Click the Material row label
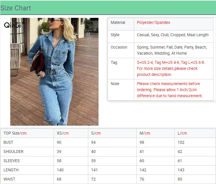The image size is (216, 184). click(x=118, y=22)
